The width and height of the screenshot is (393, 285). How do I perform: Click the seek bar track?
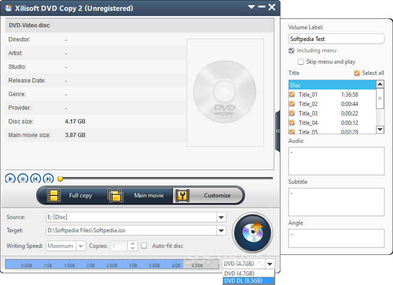click(167, 179)
